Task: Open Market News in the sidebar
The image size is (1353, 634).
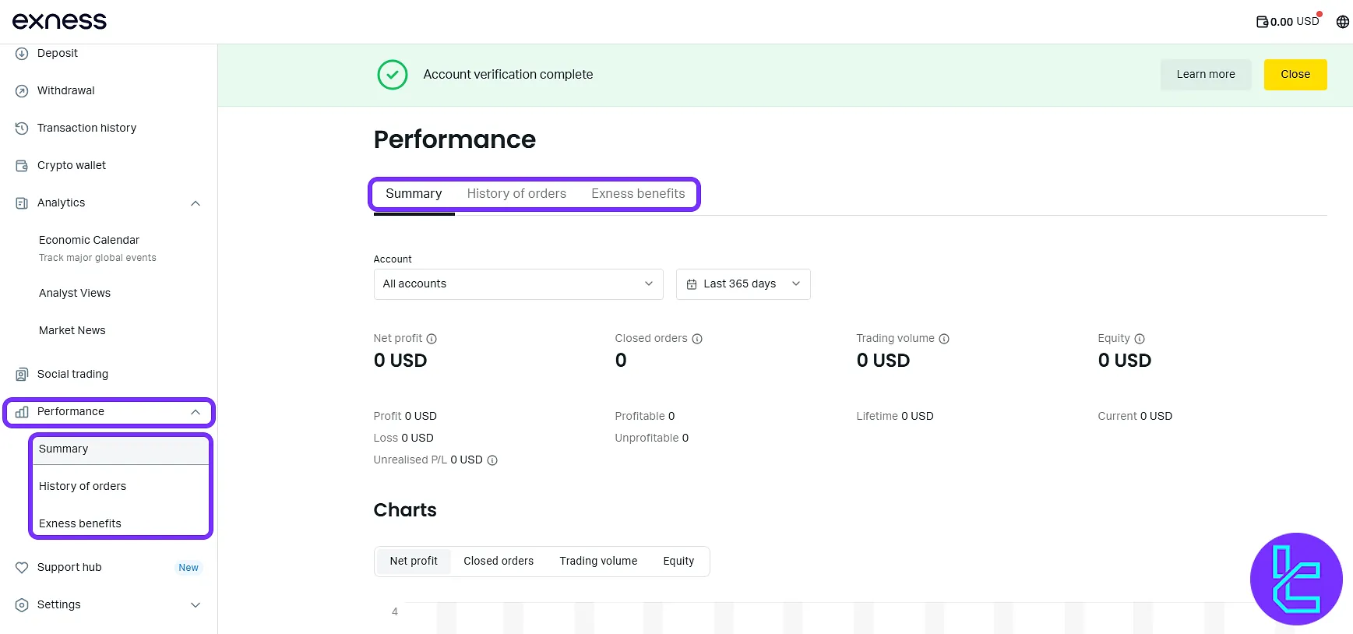Action: [x=72, y=330]
